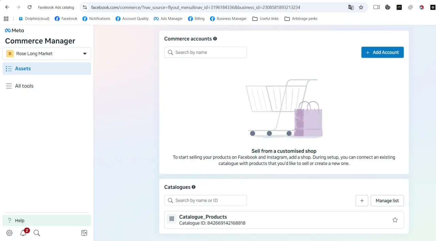Click the sidebar search magnifier icon
The height and width of the screenshot is (241, 436).
pyautogui.click(x=37, y=233)
